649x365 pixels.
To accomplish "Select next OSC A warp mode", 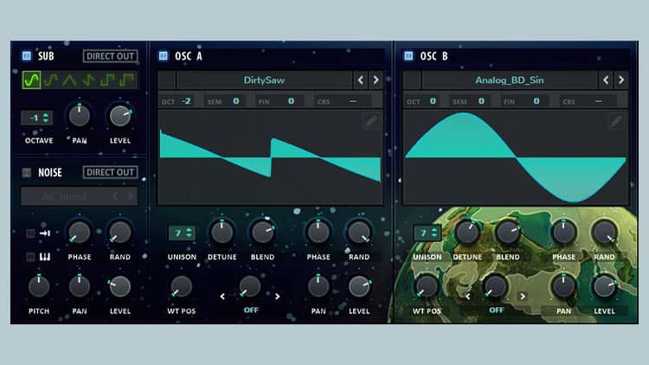I will pos(277,297).
